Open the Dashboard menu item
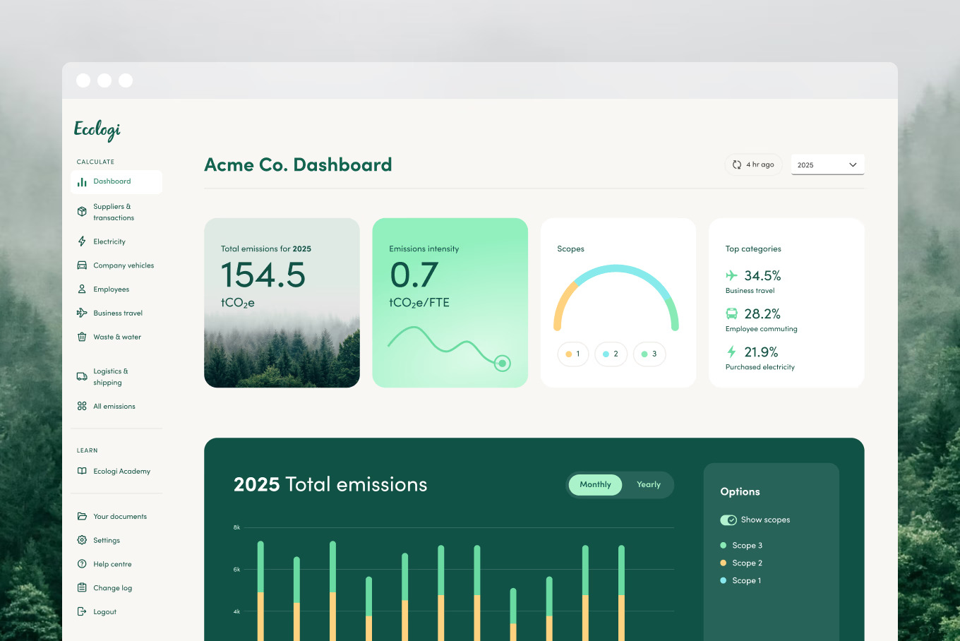The height and width of the screenshot is (641, 960). coord(116,182)
